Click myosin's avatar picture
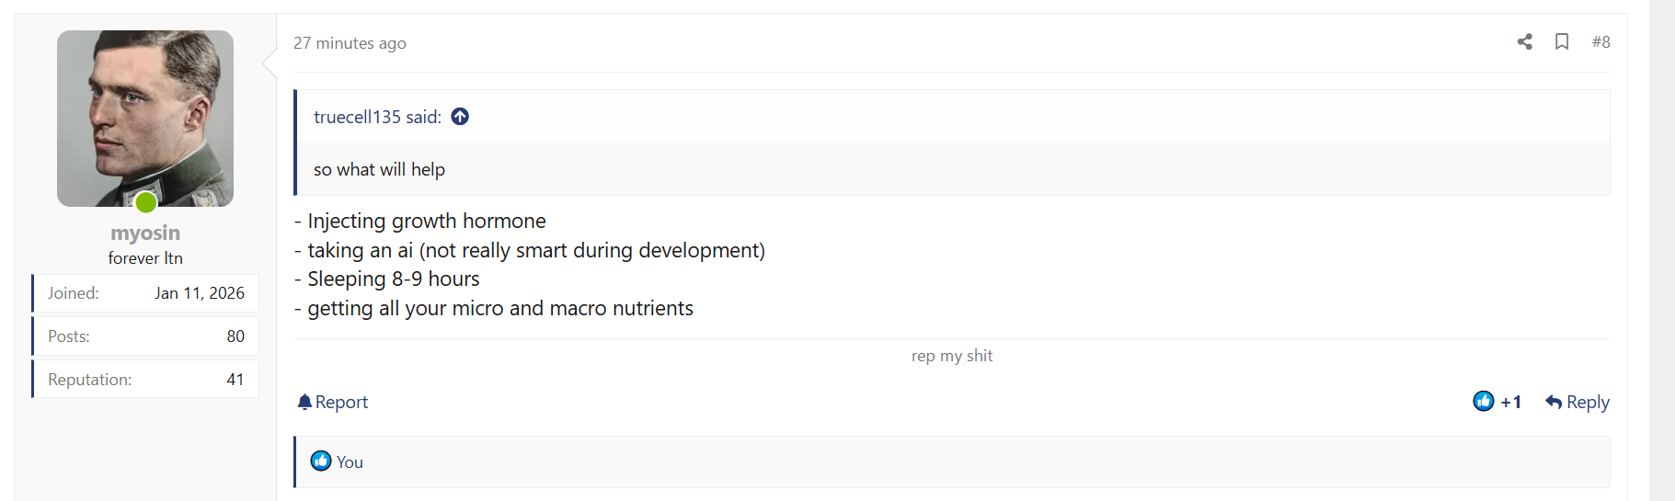Viewport: 1675px width, 501px height. pos(145,118)
